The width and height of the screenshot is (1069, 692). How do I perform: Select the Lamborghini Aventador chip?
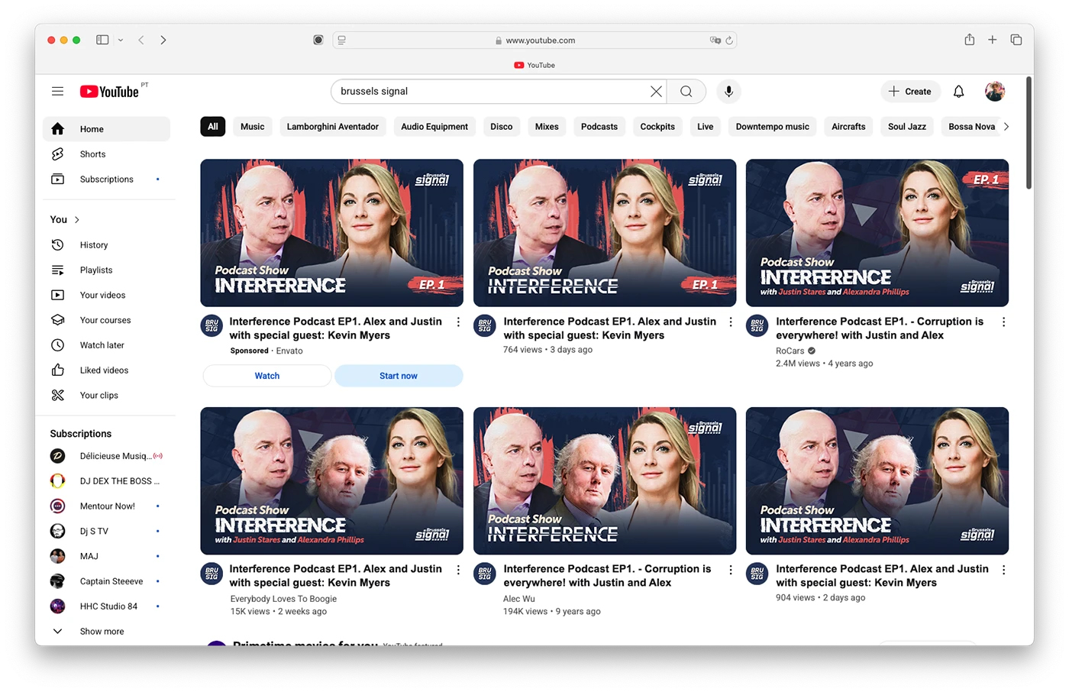[333, 127]
